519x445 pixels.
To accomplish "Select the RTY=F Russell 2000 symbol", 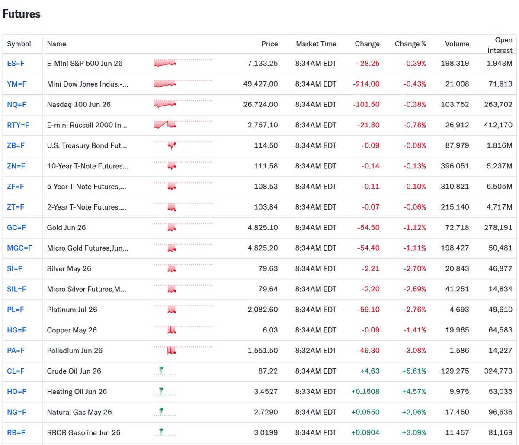I will click(18, 125).
